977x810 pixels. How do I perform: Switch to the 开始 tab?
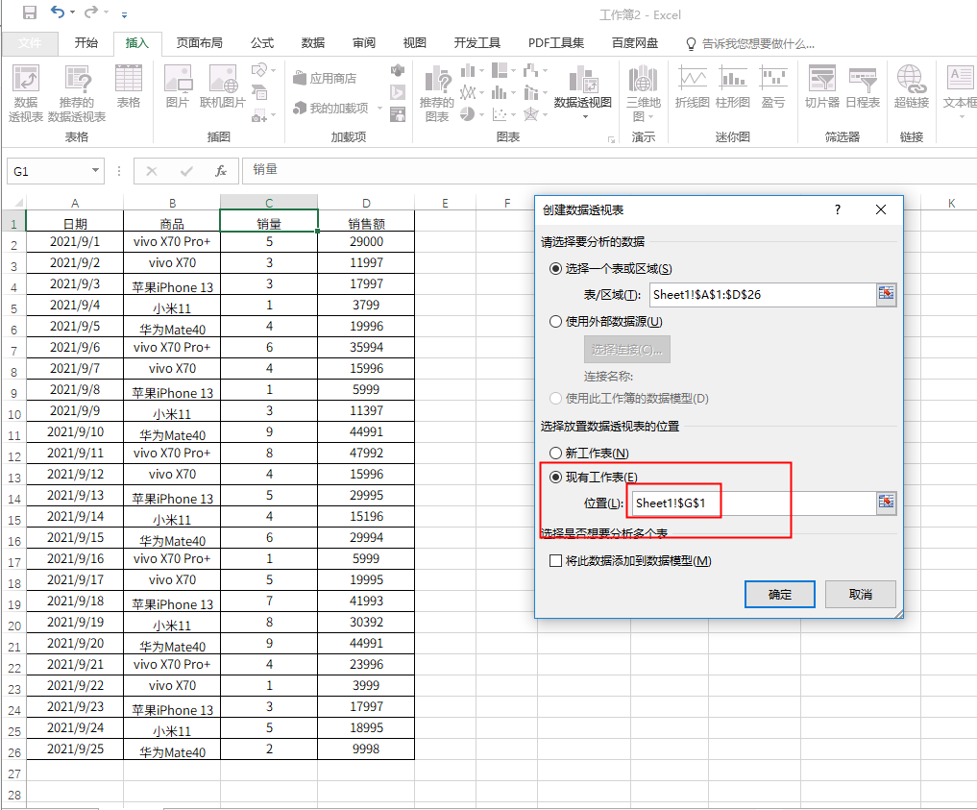pos(86,42)
